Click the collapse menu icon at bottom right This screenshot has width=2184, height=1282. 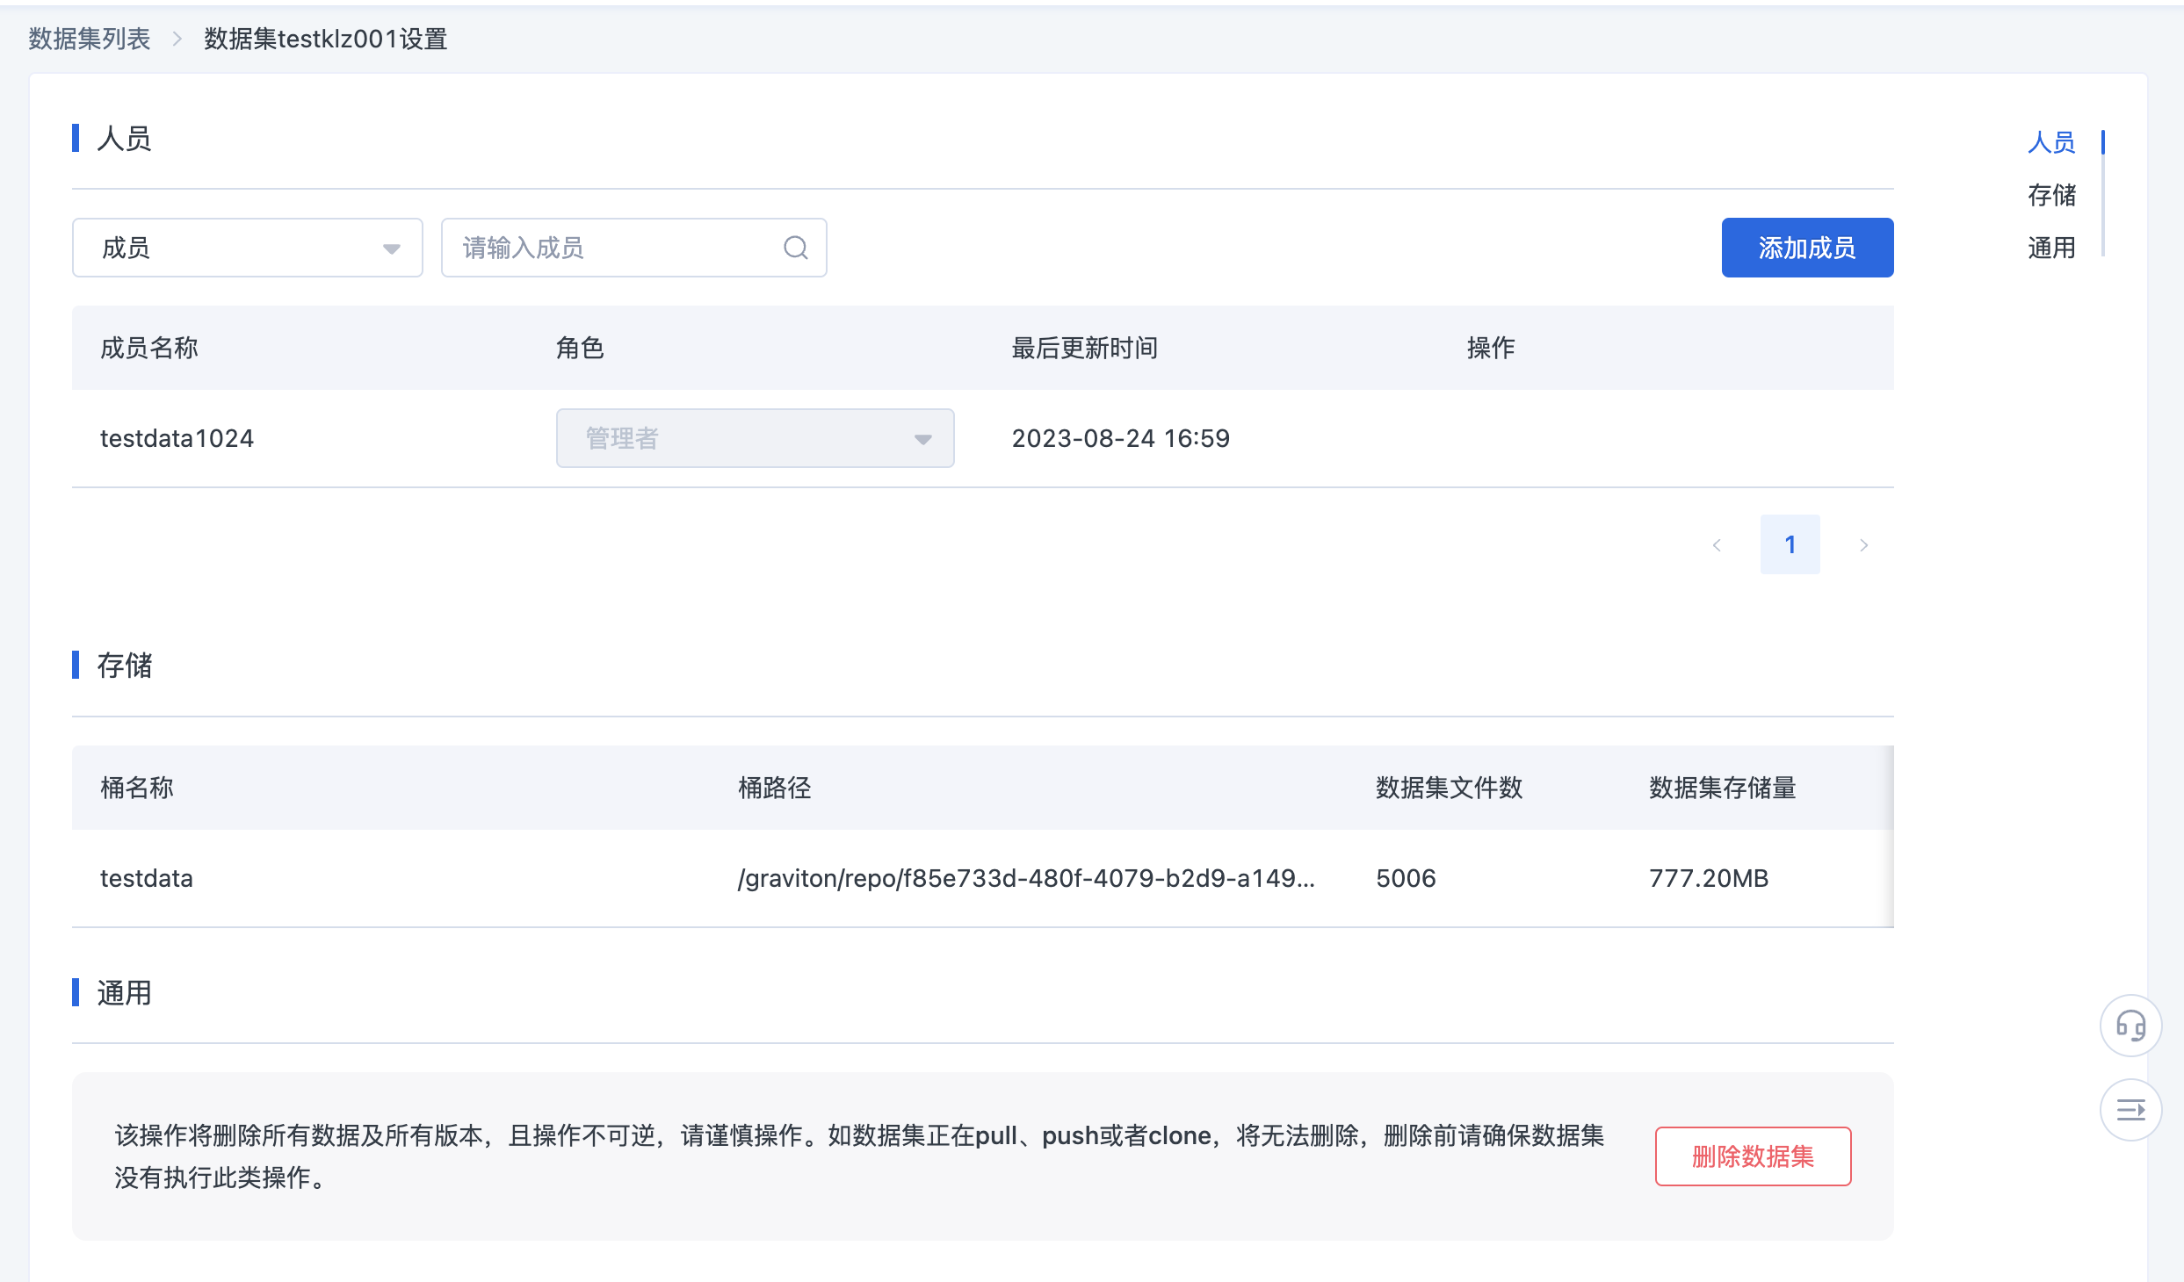2130,1110
